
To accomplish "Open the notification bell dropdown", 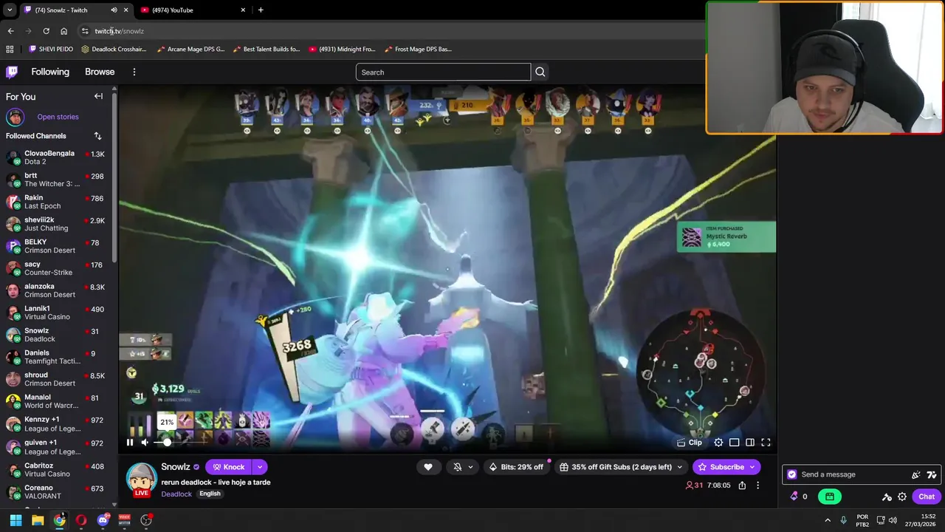I will (x=463, y=467).
